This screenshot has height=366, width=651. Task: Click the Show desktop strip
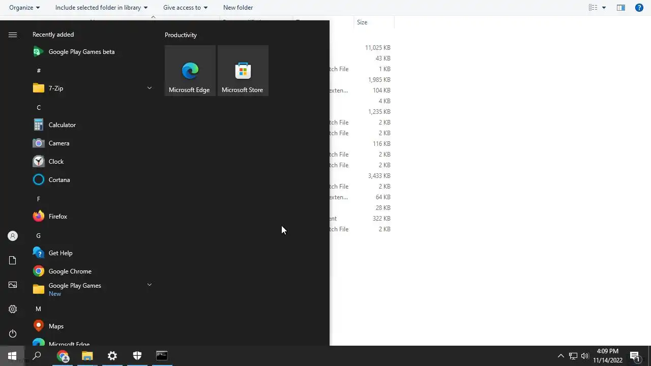(649, 356)
